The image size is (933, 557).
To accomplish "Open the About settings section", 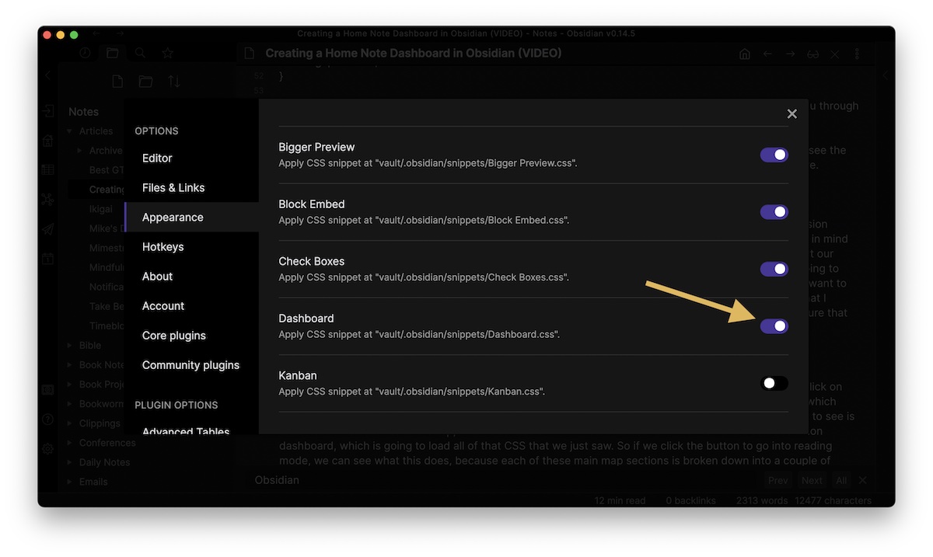I will [191, 276].
